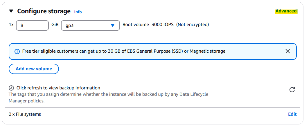
Task: Click the 3000 IOPS text
Action: [x=163, y=25]
